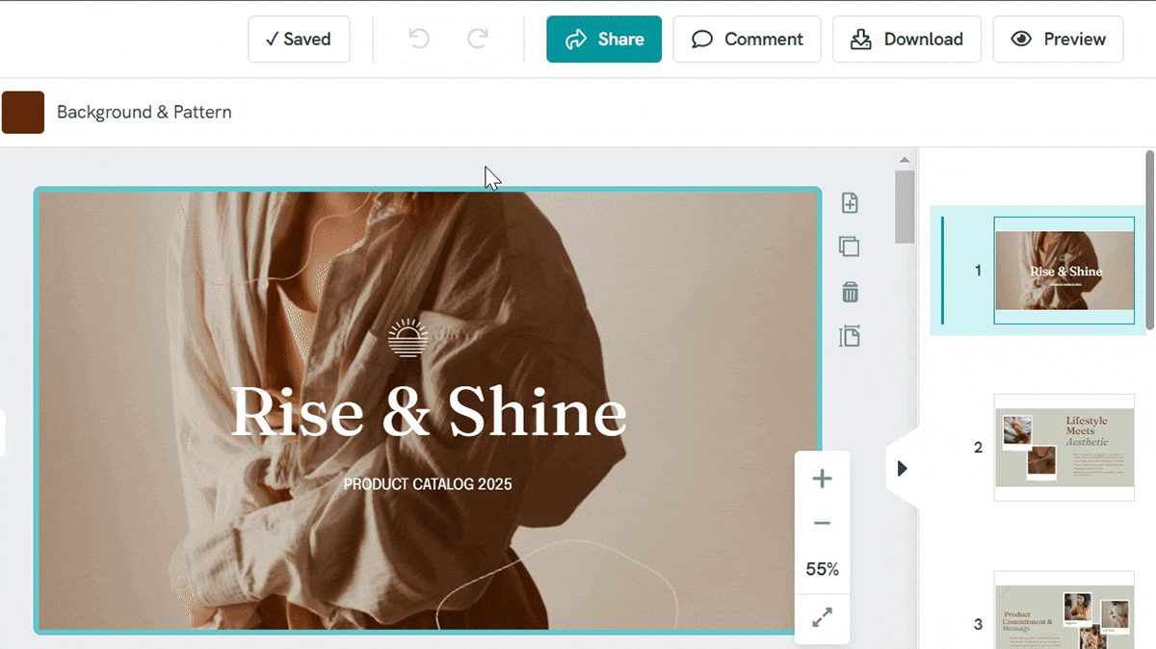Open the Background & Pattern settings
This screenshot has width=1156, height=649.
pyautogui.click(x=144, y=112)
